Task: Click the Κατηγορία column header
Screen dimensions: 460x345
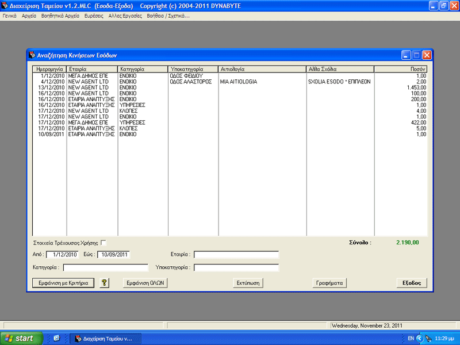Action: tap(143, 69)
